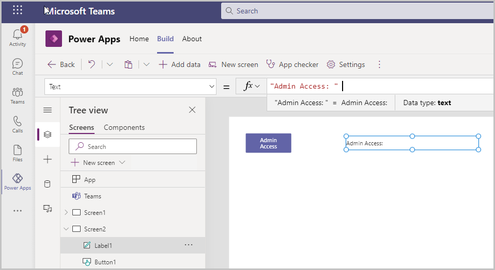The width and height of the screenshot is (495, 270).
Task: Click inside the formula bar input
Action: 380,86
